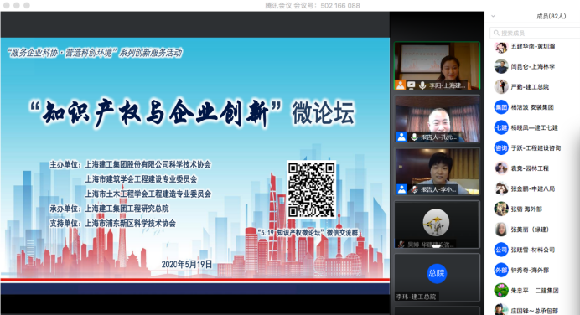The width and height of the screenshot is (580, 315).
Task: Click the screen-share icon on 李阳's video tile
Action: click(412, 85)
